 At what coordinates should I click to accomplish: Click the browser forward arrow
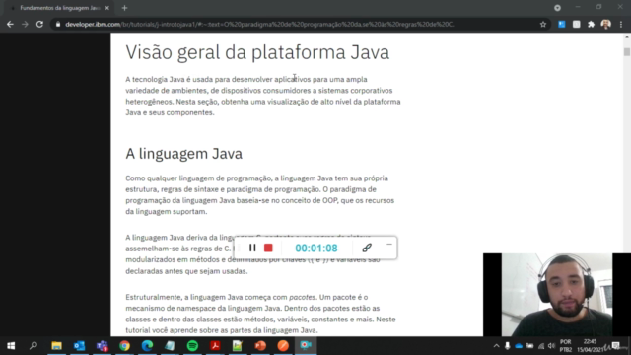[x=25, y=24]
